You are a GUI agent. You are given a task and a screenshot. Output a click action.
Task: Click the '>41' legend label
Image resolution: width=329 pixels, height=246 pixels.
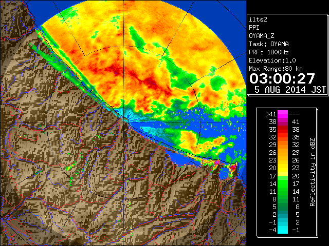coord(271,114)
